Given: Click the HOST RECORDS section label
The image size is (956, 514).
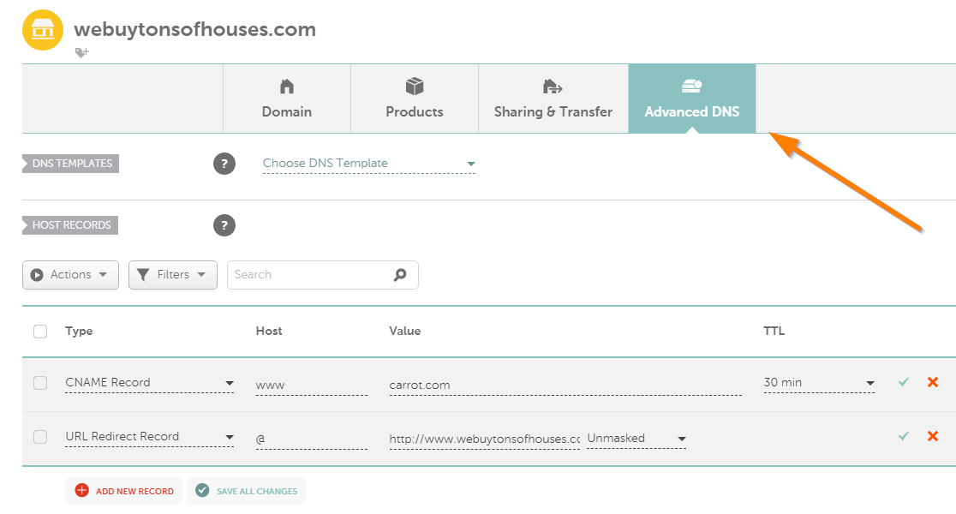Looking at the screenshot, I should point(70,225).
